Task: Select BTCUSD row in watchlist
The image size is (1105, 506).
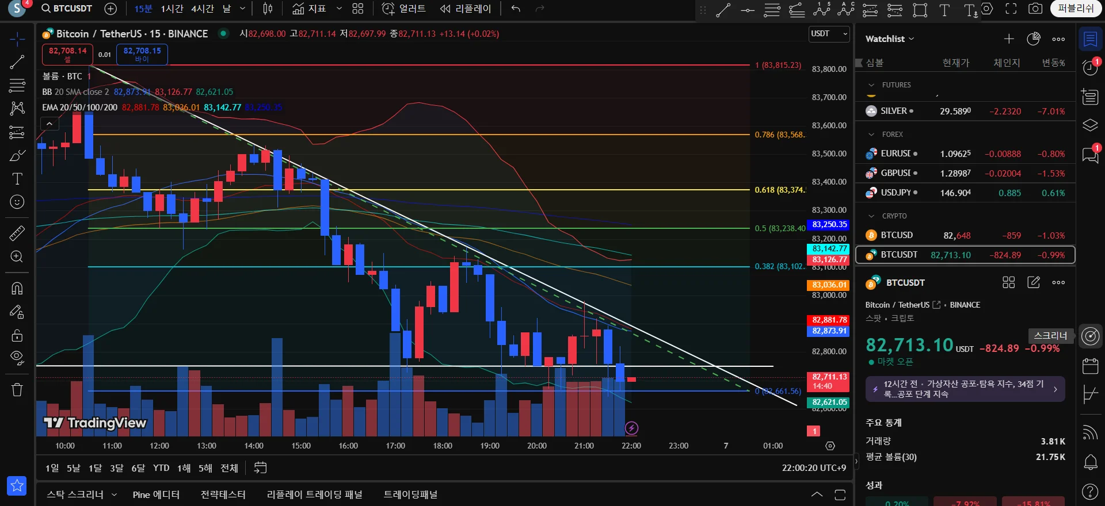Action: [965, 235]
